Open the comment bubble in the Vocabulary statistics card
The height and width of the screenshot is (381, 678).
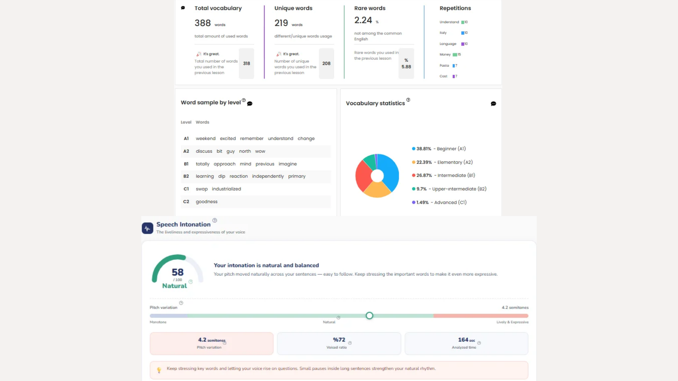493,104
